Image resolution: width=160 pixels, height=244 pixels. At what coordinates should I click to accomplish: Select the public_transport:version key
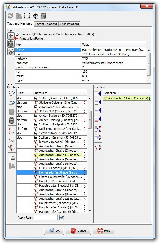(48, 67)
